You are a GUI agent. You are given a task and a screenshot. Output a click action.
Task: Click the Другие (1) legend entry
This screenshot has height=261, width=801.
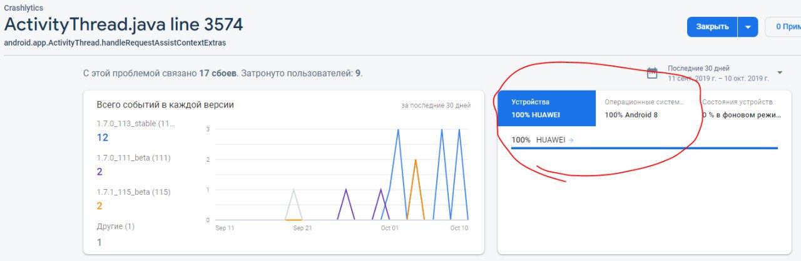(116, 226)
